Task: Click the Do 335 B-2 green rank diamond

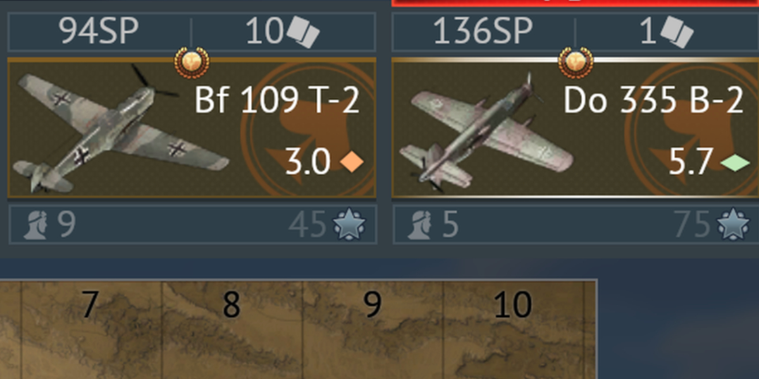Action: click(735, 164)
